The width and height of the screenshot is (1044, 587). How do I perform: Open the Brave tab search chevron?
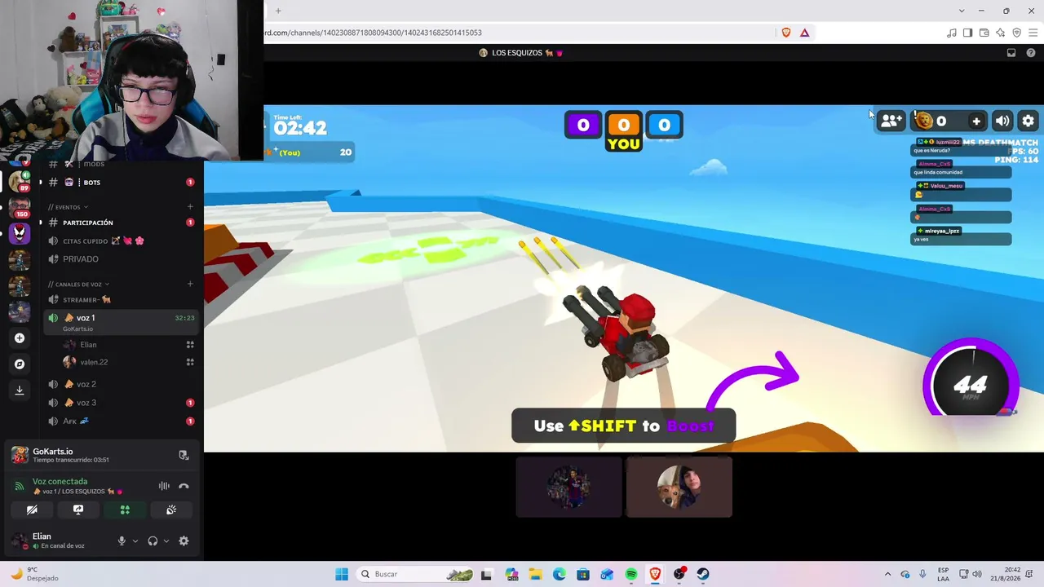click(x=962, y=11)
